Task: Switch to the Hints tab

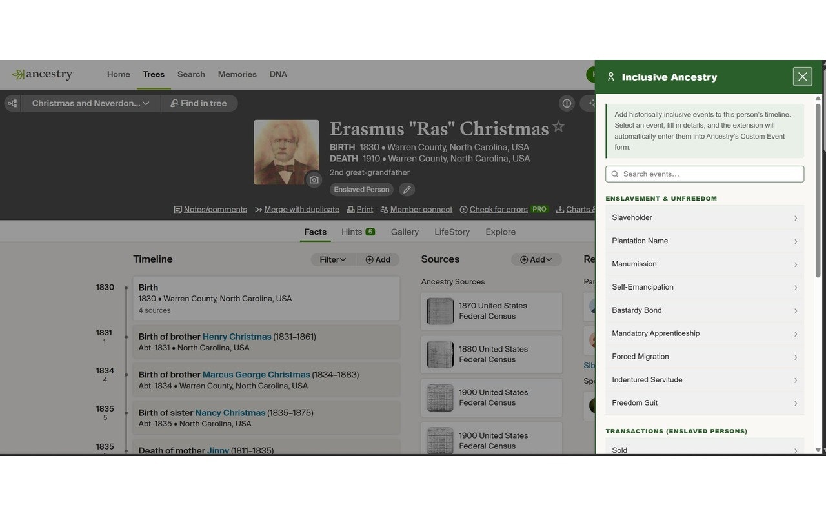Action: coord(358,232)
